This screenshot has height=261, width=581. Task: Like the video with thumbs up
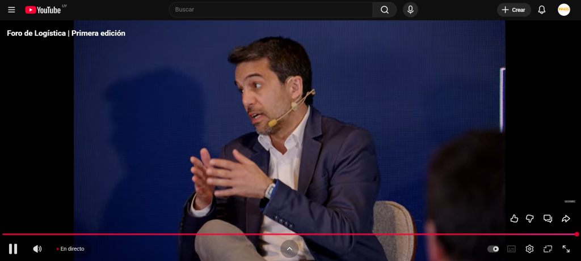click(514, 219)
